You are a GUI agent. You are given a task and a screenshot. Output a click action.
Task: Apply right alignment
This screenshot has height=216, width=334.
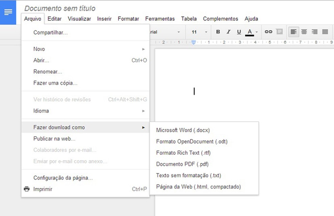click(314, 32)
